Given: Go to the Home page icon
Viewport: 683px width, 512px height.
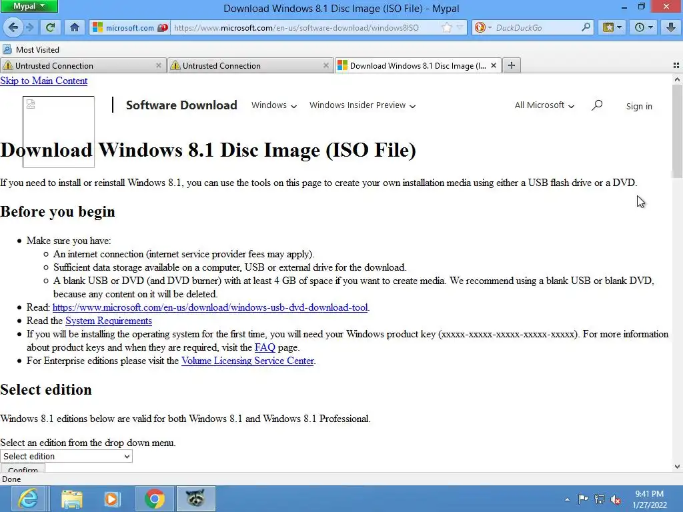Looking at the screenshot, I should click(x=75, y=27).
